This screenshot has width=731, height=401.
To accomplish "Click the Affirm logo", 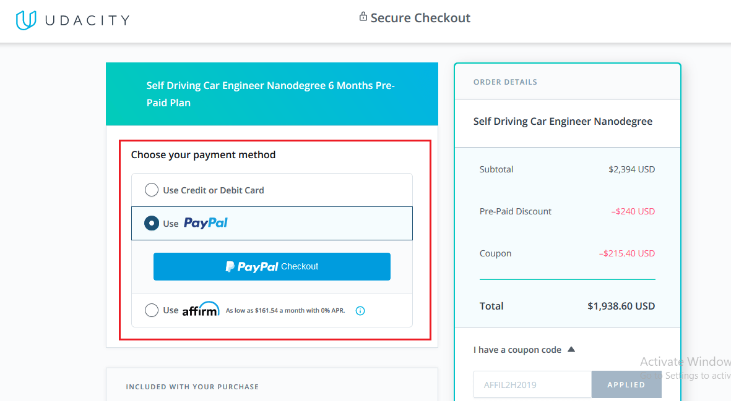I will pyautogui.click(x=201, y=310).
